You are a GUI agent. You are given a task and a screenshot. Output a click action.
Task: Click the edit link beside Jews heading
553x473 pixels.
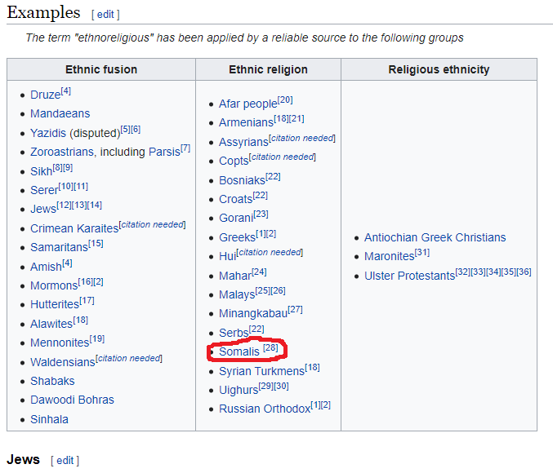65,461
